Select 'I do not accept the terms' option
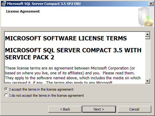The image size is (155, 116). tap(6, 95)
